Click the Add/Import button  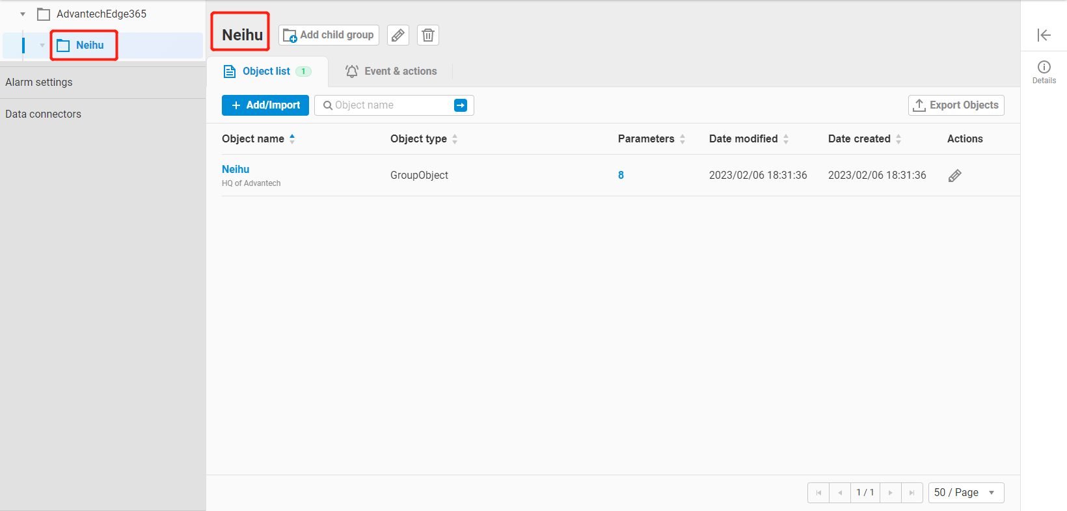click(265, 105)
